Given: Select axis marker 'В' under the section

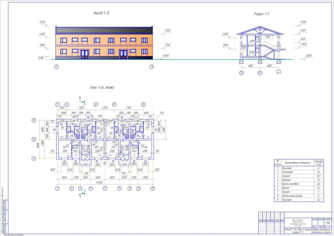Looking at the screenshot, I should tap(241, 73).
